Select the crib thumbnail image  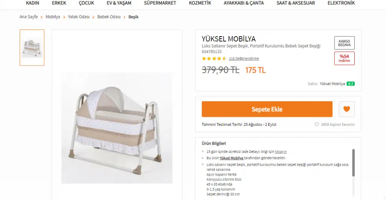coord(32,48)
